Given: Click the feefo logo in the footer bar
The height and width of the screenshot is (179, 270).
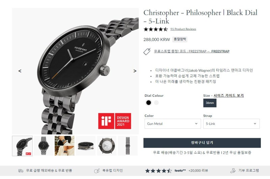Looking at the screenshot, I should point(180,171).
